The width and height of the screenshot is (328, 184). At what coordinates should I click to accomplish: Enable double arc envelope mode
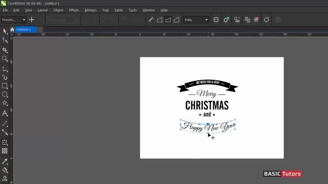tap(177, 20)
